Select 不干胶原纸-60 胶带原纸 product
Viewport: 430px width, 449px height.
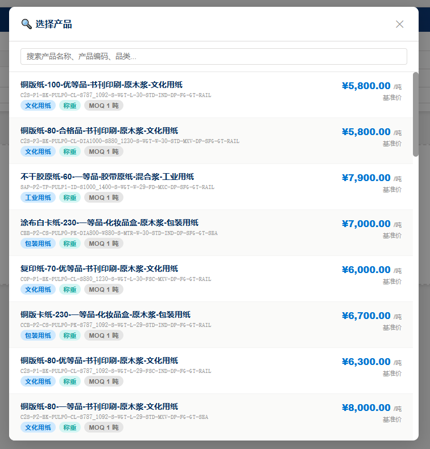click(107, 177)
